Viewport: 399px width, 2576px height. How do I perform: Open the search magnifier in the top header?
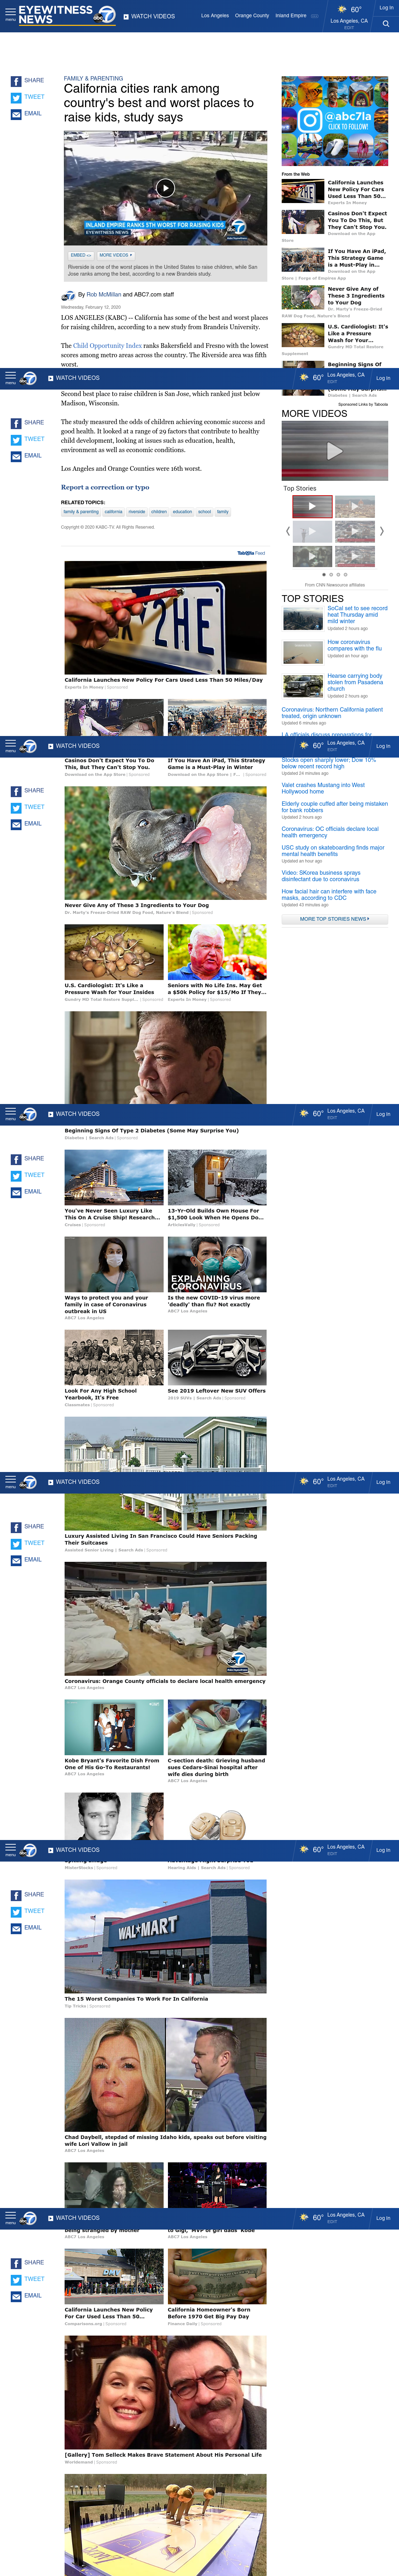[386, 24]
